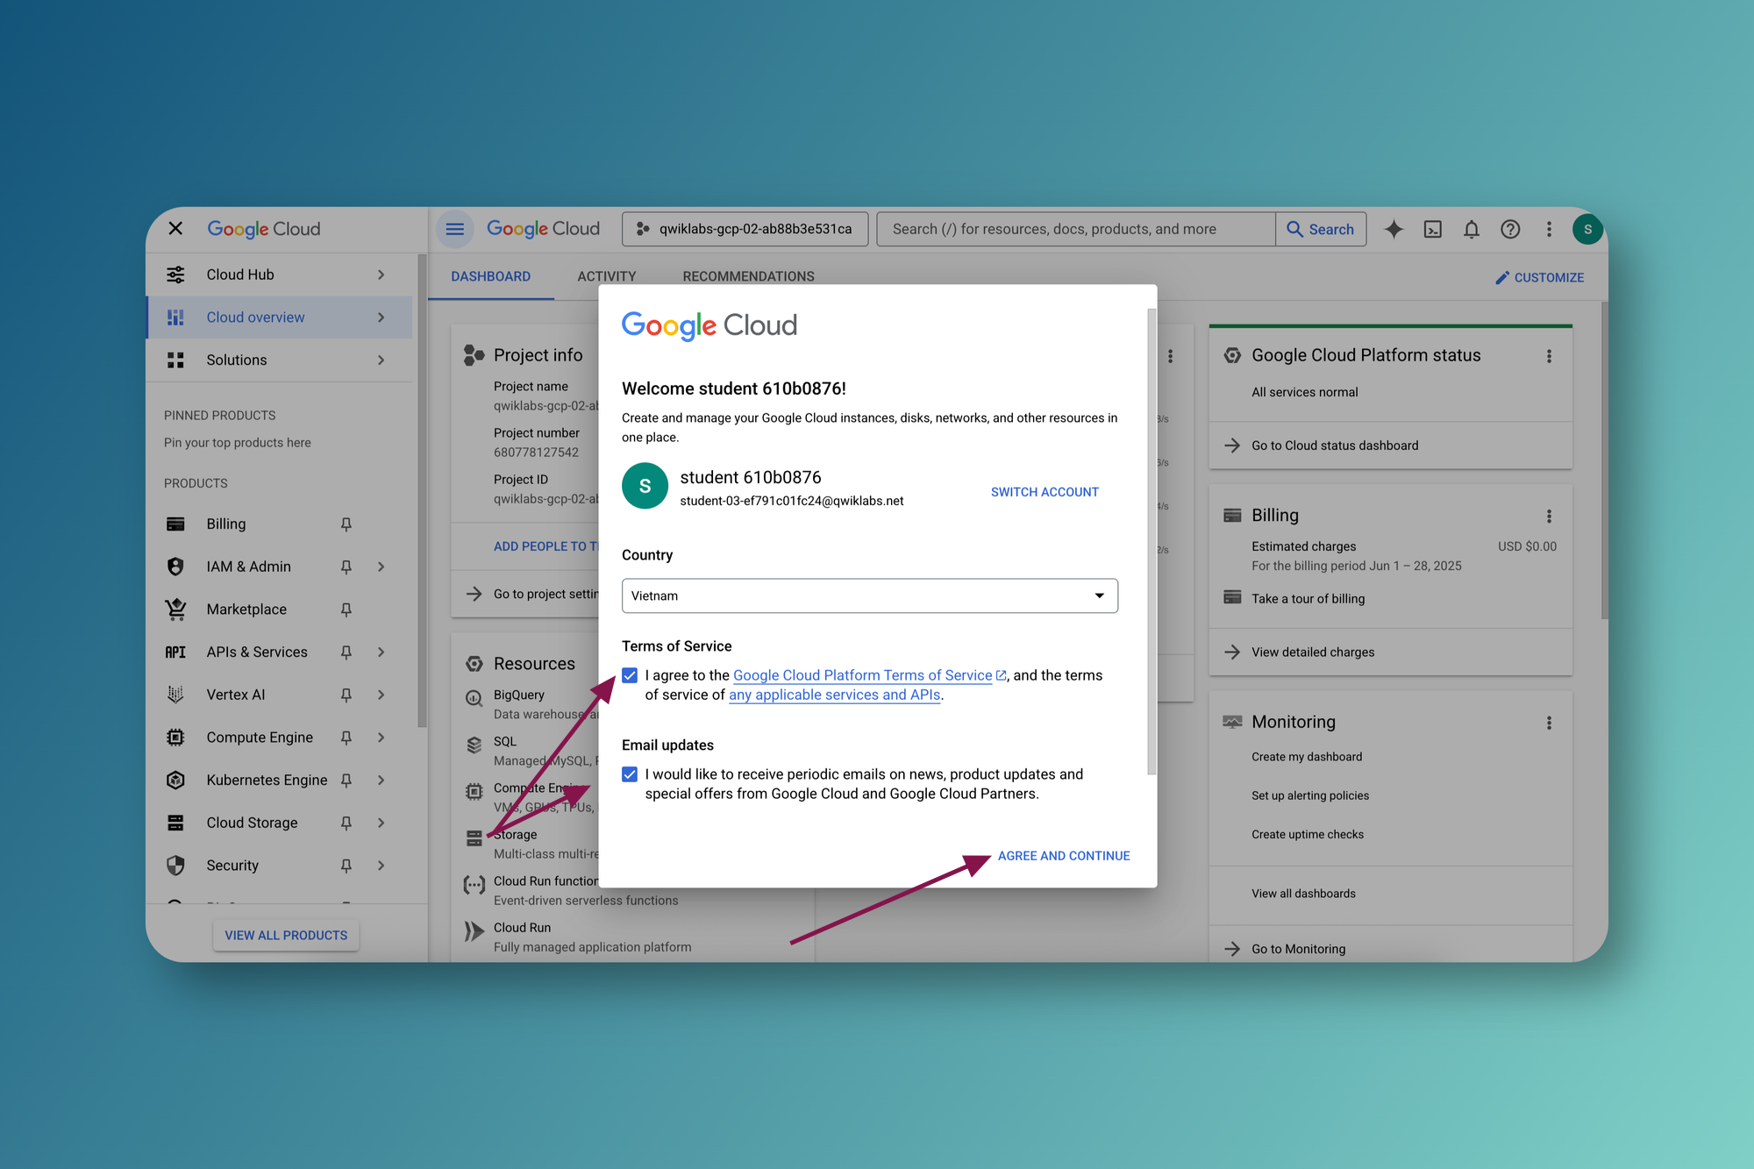This screenshot has width=1754, height=1169.
Task: Open more options on Monitoring card
Action: (1549, 723)
